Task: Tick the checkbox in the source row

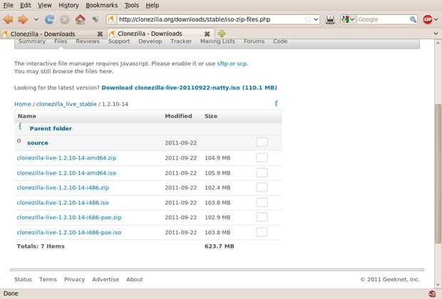Action: point(262,142)
